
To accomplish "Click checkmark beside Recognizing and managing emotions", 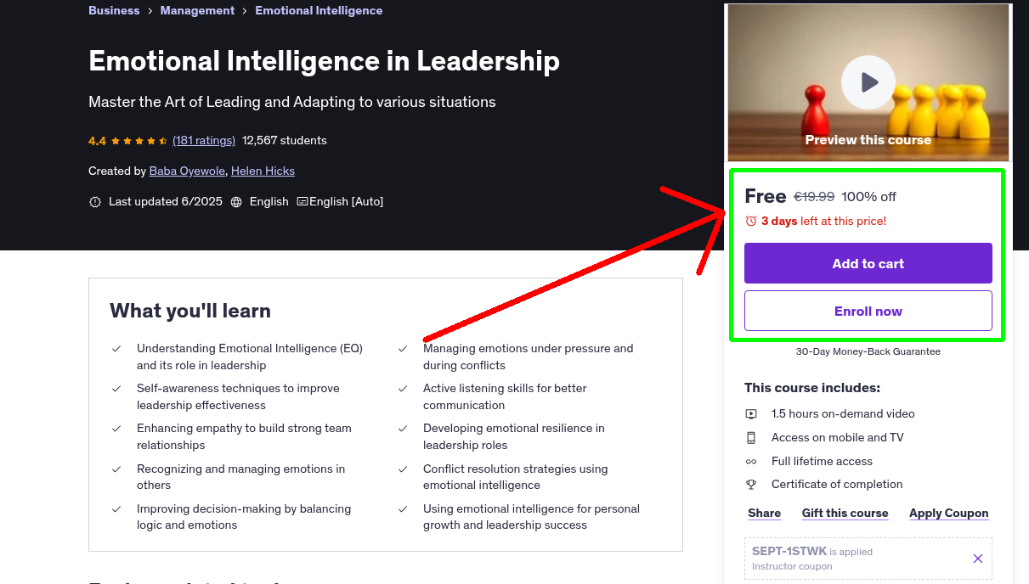I will [x=116, y=469].
